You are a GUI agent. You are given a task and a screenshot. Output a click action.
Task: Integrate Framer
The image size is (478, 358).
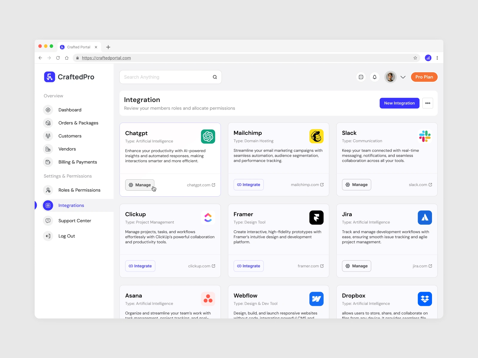tap(249, 266)
